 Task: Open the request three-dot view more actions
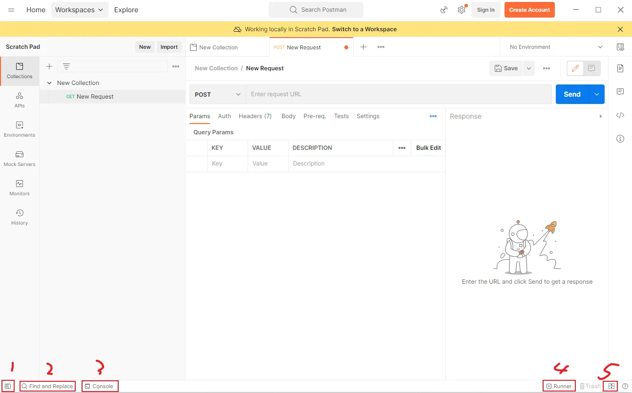click(x=547, y=68)
